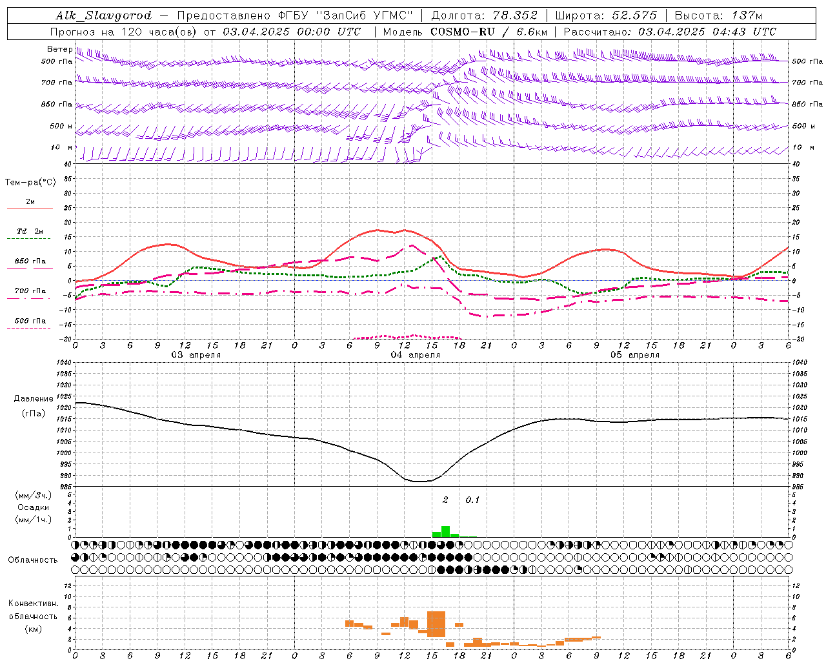Click the "Td 2м" dew point legend entry
The image size is (826, 661).
(30, 231)
